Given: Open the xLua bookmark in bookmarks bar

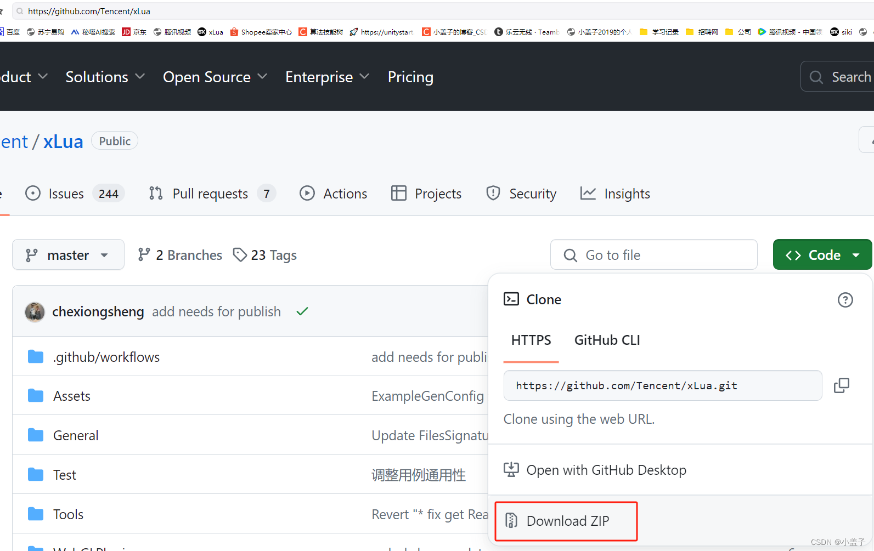Looking at the screenshot, I should (211, 32).
